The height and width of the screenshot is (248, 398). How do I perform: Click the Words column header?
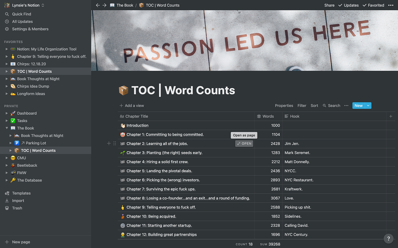268,116
